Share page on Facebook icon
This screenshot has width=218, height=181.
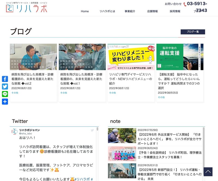click(5, 79)
